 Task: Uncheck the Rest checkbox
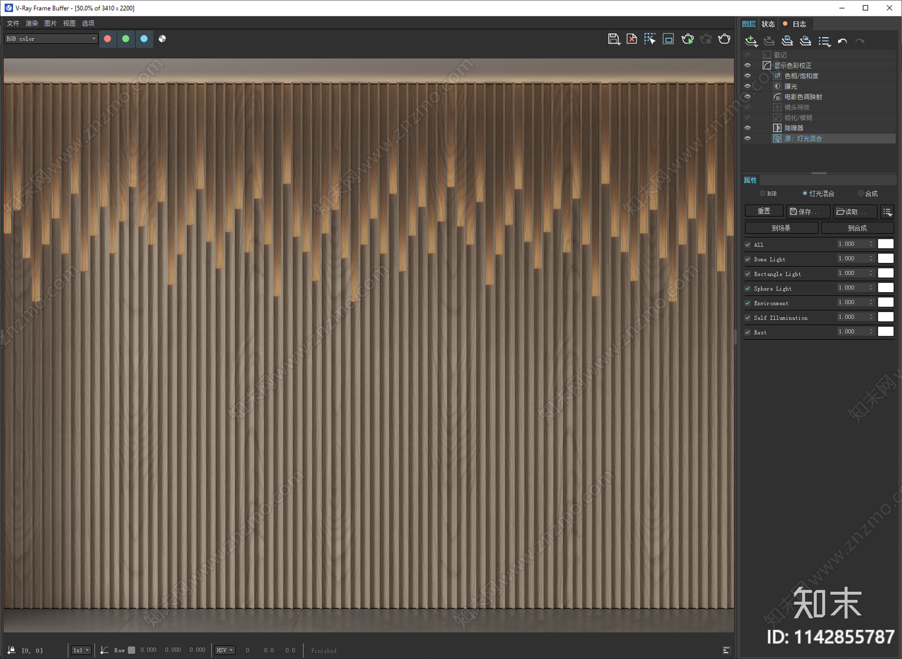pos(748,333)
